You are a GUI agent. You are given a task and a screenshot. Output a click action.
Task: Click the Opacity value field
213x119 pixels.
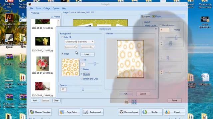coord(63,89)
